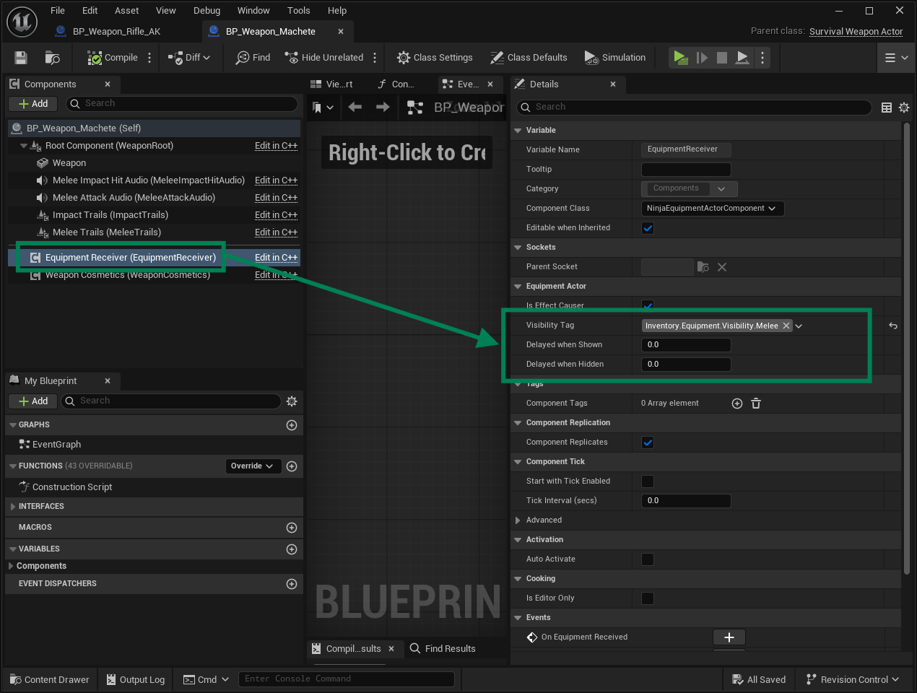Viewport: 917px width, 693px height.
Task: Open the Override functions dropdown
Action: [x=253, y=466]
